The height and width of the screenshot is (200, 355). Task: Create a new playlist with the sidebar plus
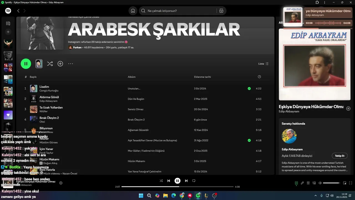[8, 32]
